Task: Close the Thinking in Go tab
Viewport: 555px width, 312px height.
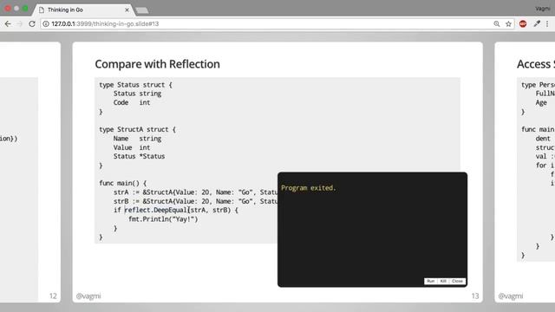Action: pyautogui.click(x=127, y=10)
